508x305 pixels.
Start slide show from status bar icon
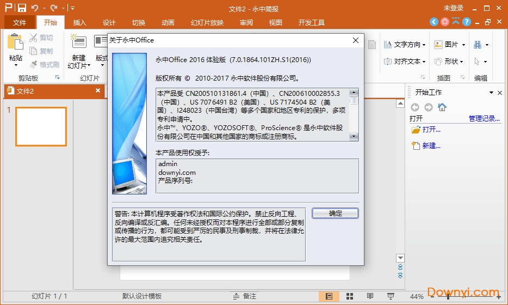click(391, 296)
